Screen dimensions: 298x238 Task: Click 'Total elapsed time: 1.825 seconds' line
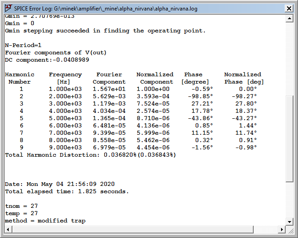point(67,191)
